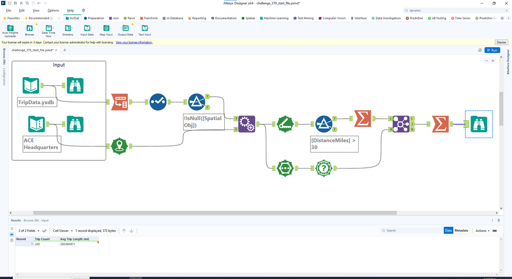Switch to the Spatial tool category
The image size is (512, 279).
(248, 18)
